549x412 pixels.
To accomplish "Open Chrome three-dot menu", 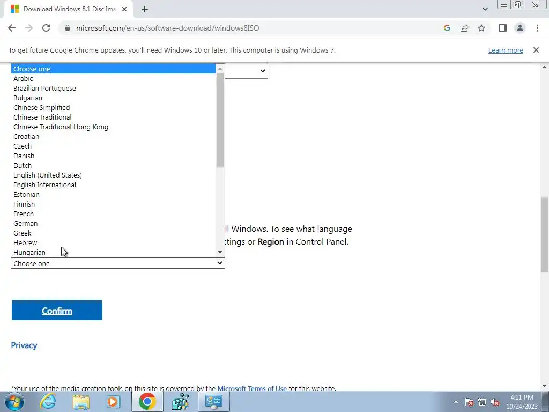I will 537,28.
